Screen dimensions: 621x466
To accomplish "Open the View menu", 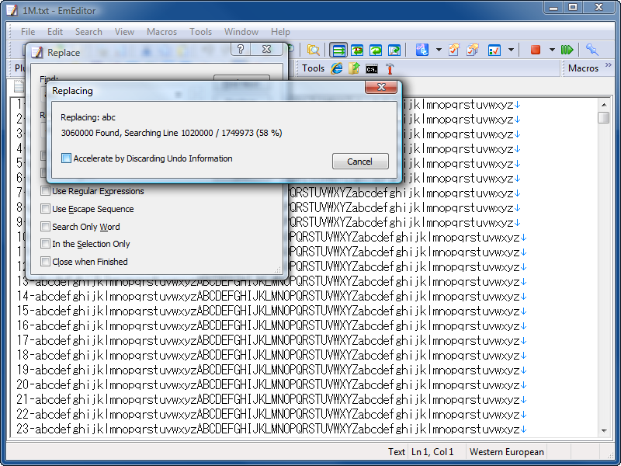I will click(124, 32).
